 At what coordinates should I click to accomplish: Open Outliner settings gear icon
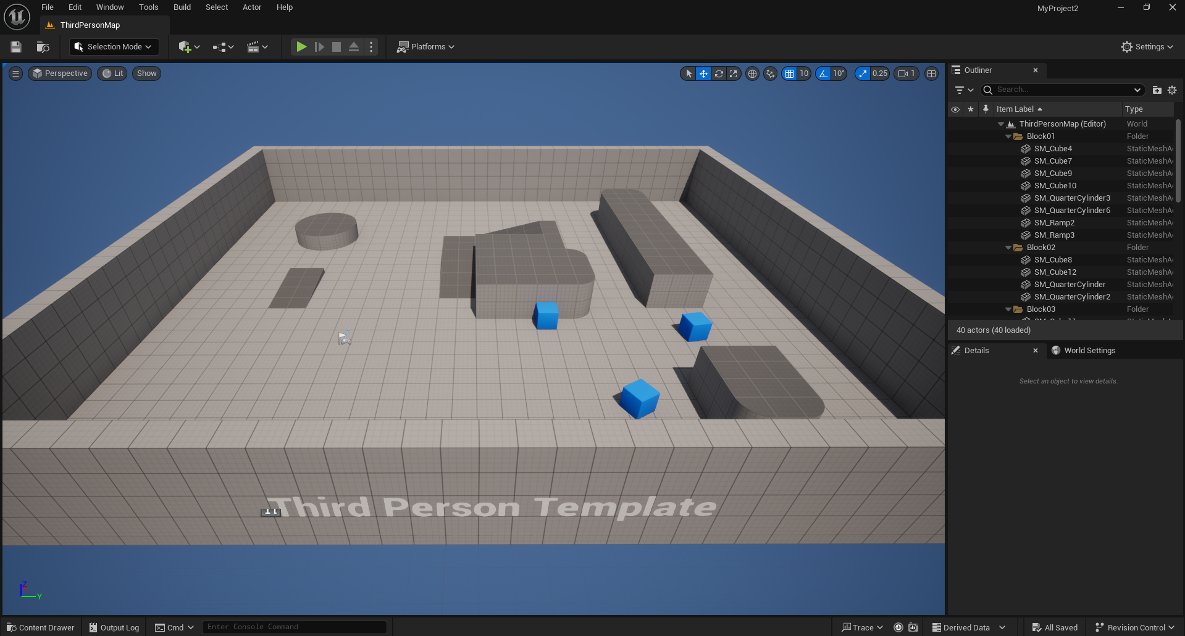point(1172,90)
